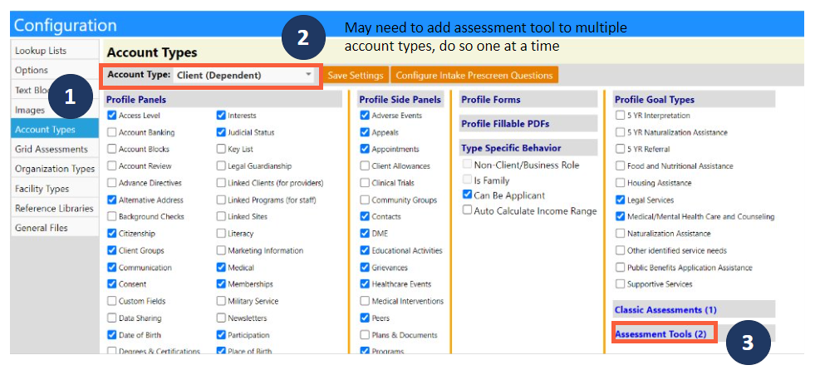The image size is (815, 370).
Task: Go to Reference Libraries
Action: coord(55,208)
